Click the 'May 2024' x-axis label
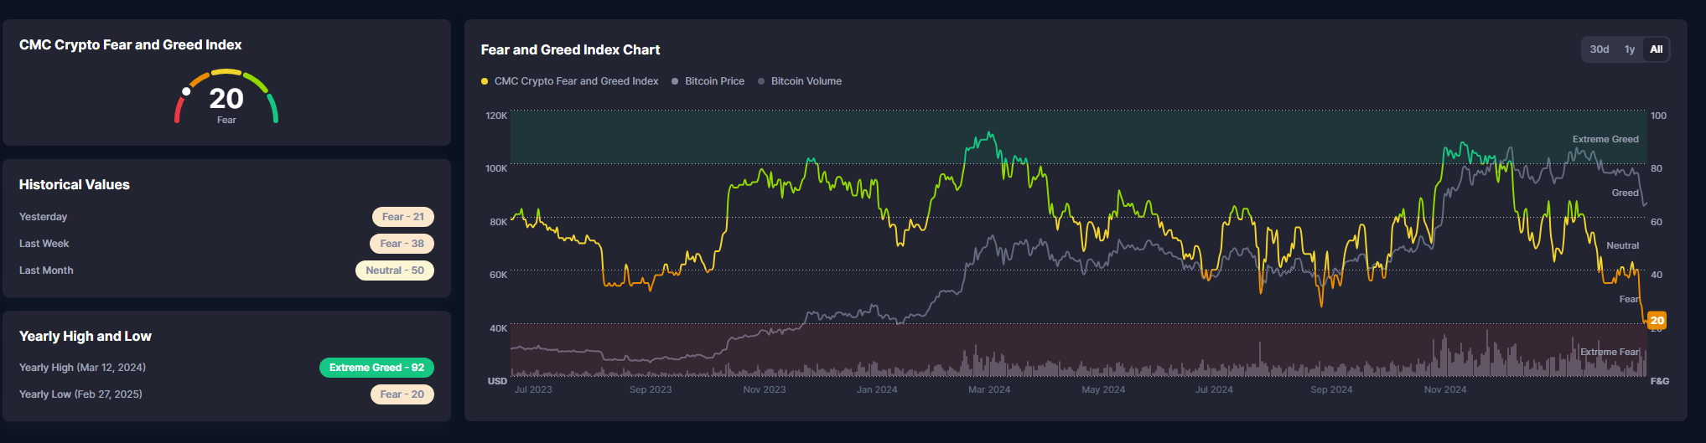 (1103, 389)
